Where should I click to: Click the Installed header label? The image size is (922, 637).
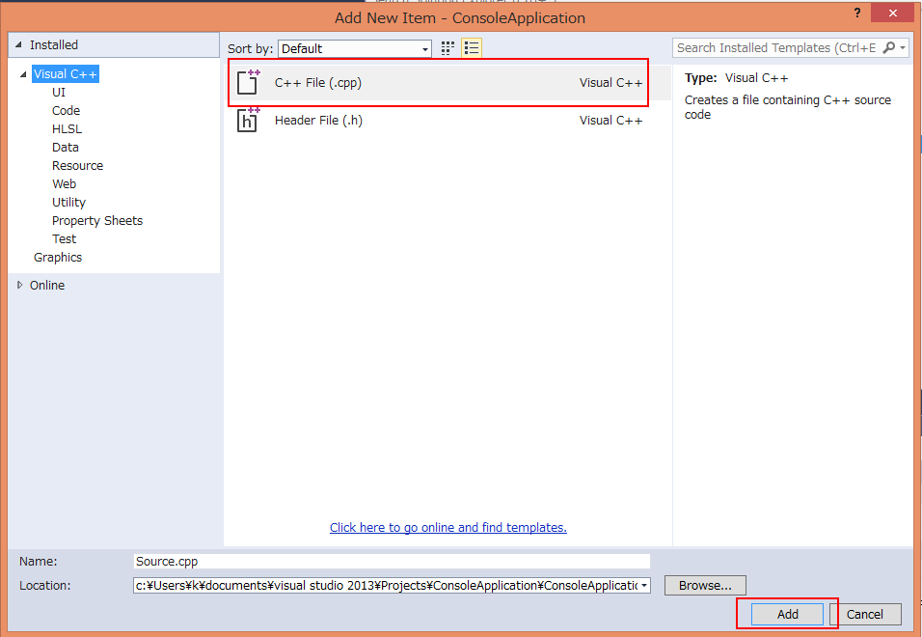53,44
